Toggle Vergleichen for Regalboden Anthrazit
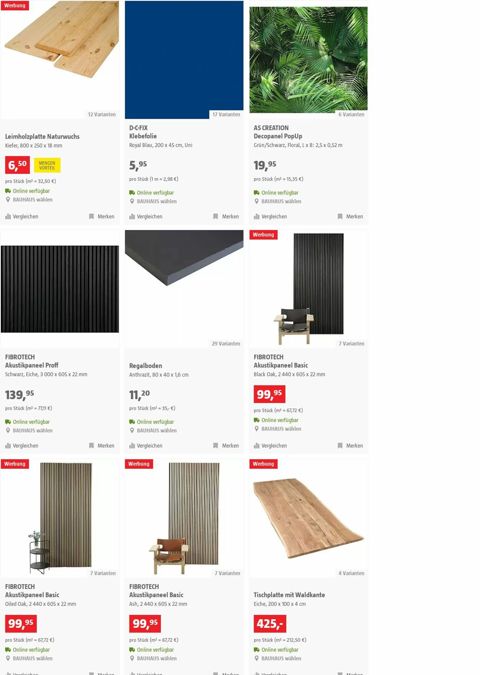This screenshot has width=480, height=675. click(x=146, y=446)
